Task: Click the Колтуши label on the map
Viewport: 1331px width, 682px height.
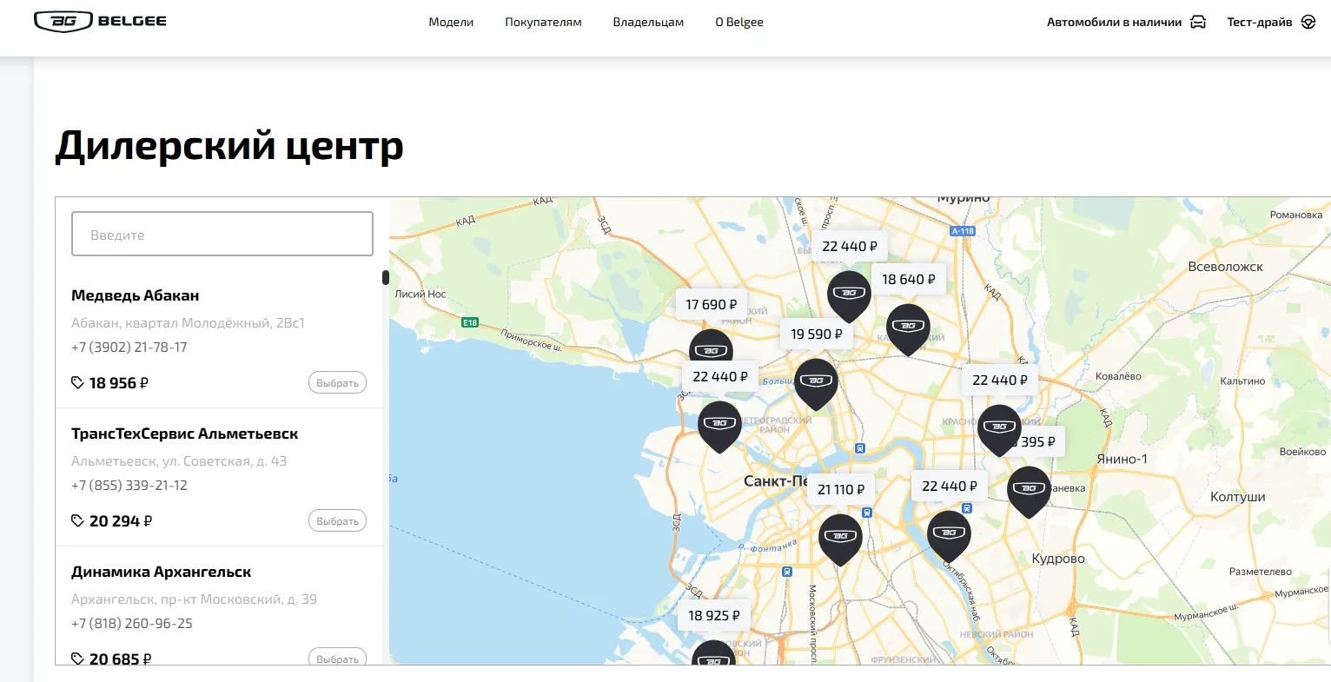Action: (x=1238, y=497)
